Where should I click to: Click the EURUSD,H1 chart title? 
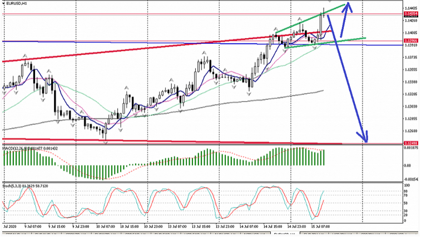tap(17, 4)
